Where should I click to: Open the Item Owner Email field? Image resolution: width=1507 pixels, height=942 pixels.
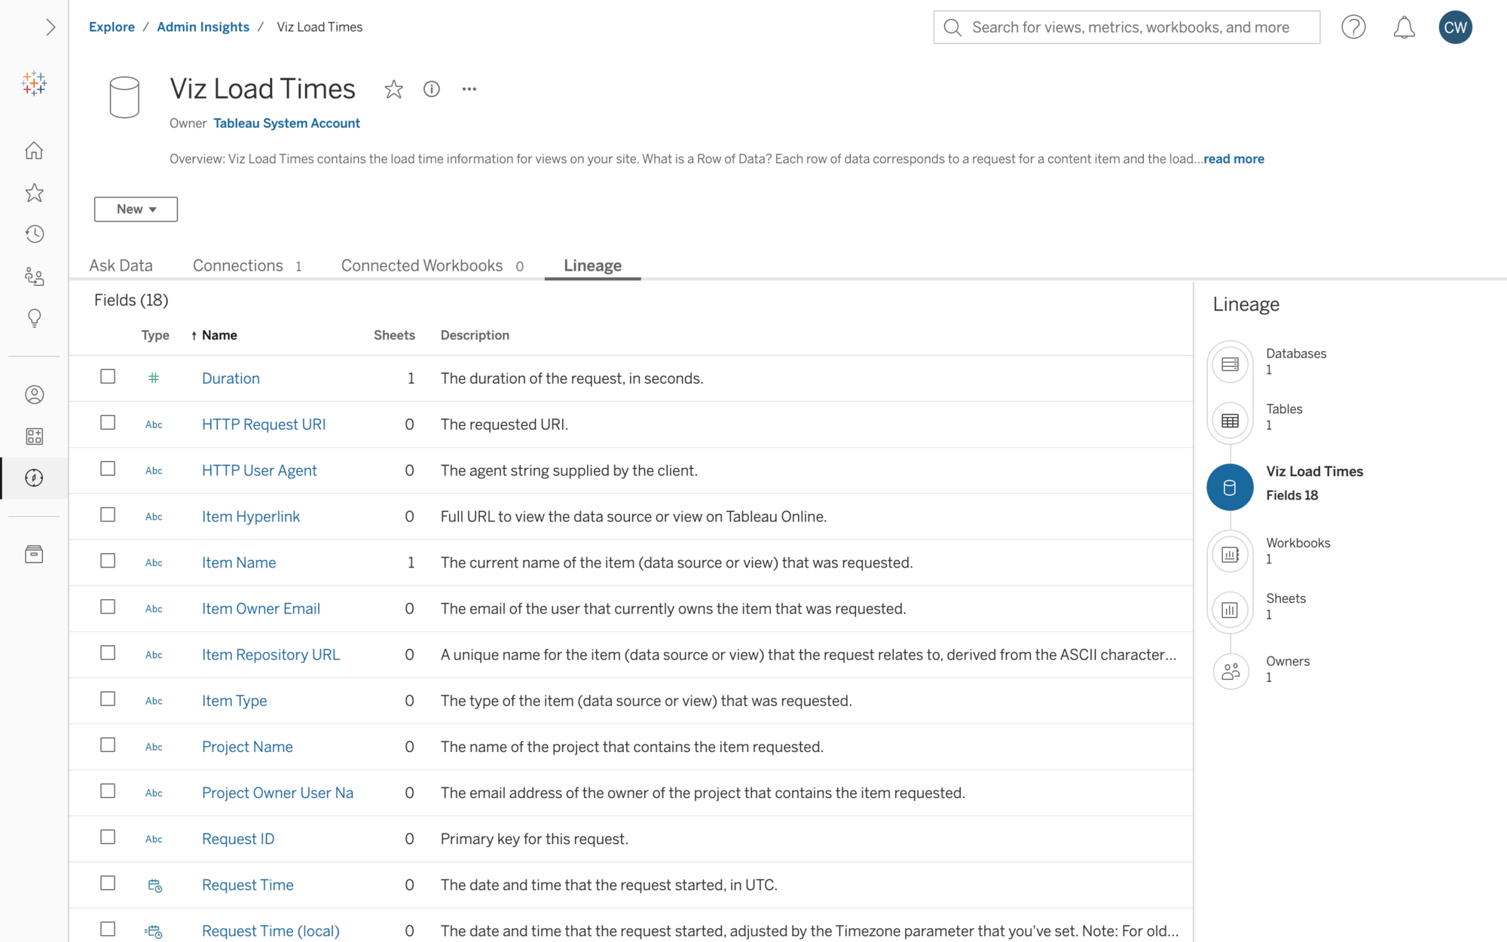coord(261,609)
